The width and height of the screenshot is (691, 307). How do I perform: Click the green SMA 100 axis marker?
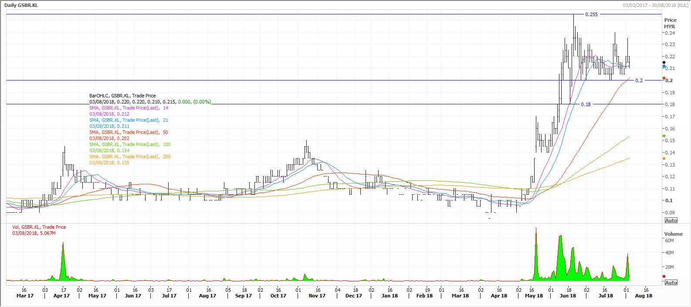pyautogui.click(x=664, y=136)
